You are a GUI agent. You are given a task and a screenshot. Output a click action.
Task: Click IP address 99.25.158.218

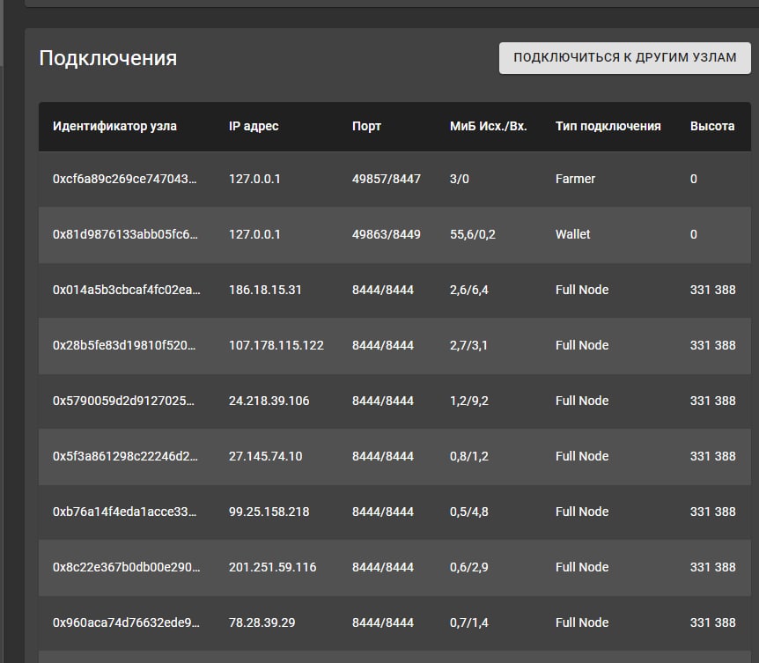(x=269, y=512)
